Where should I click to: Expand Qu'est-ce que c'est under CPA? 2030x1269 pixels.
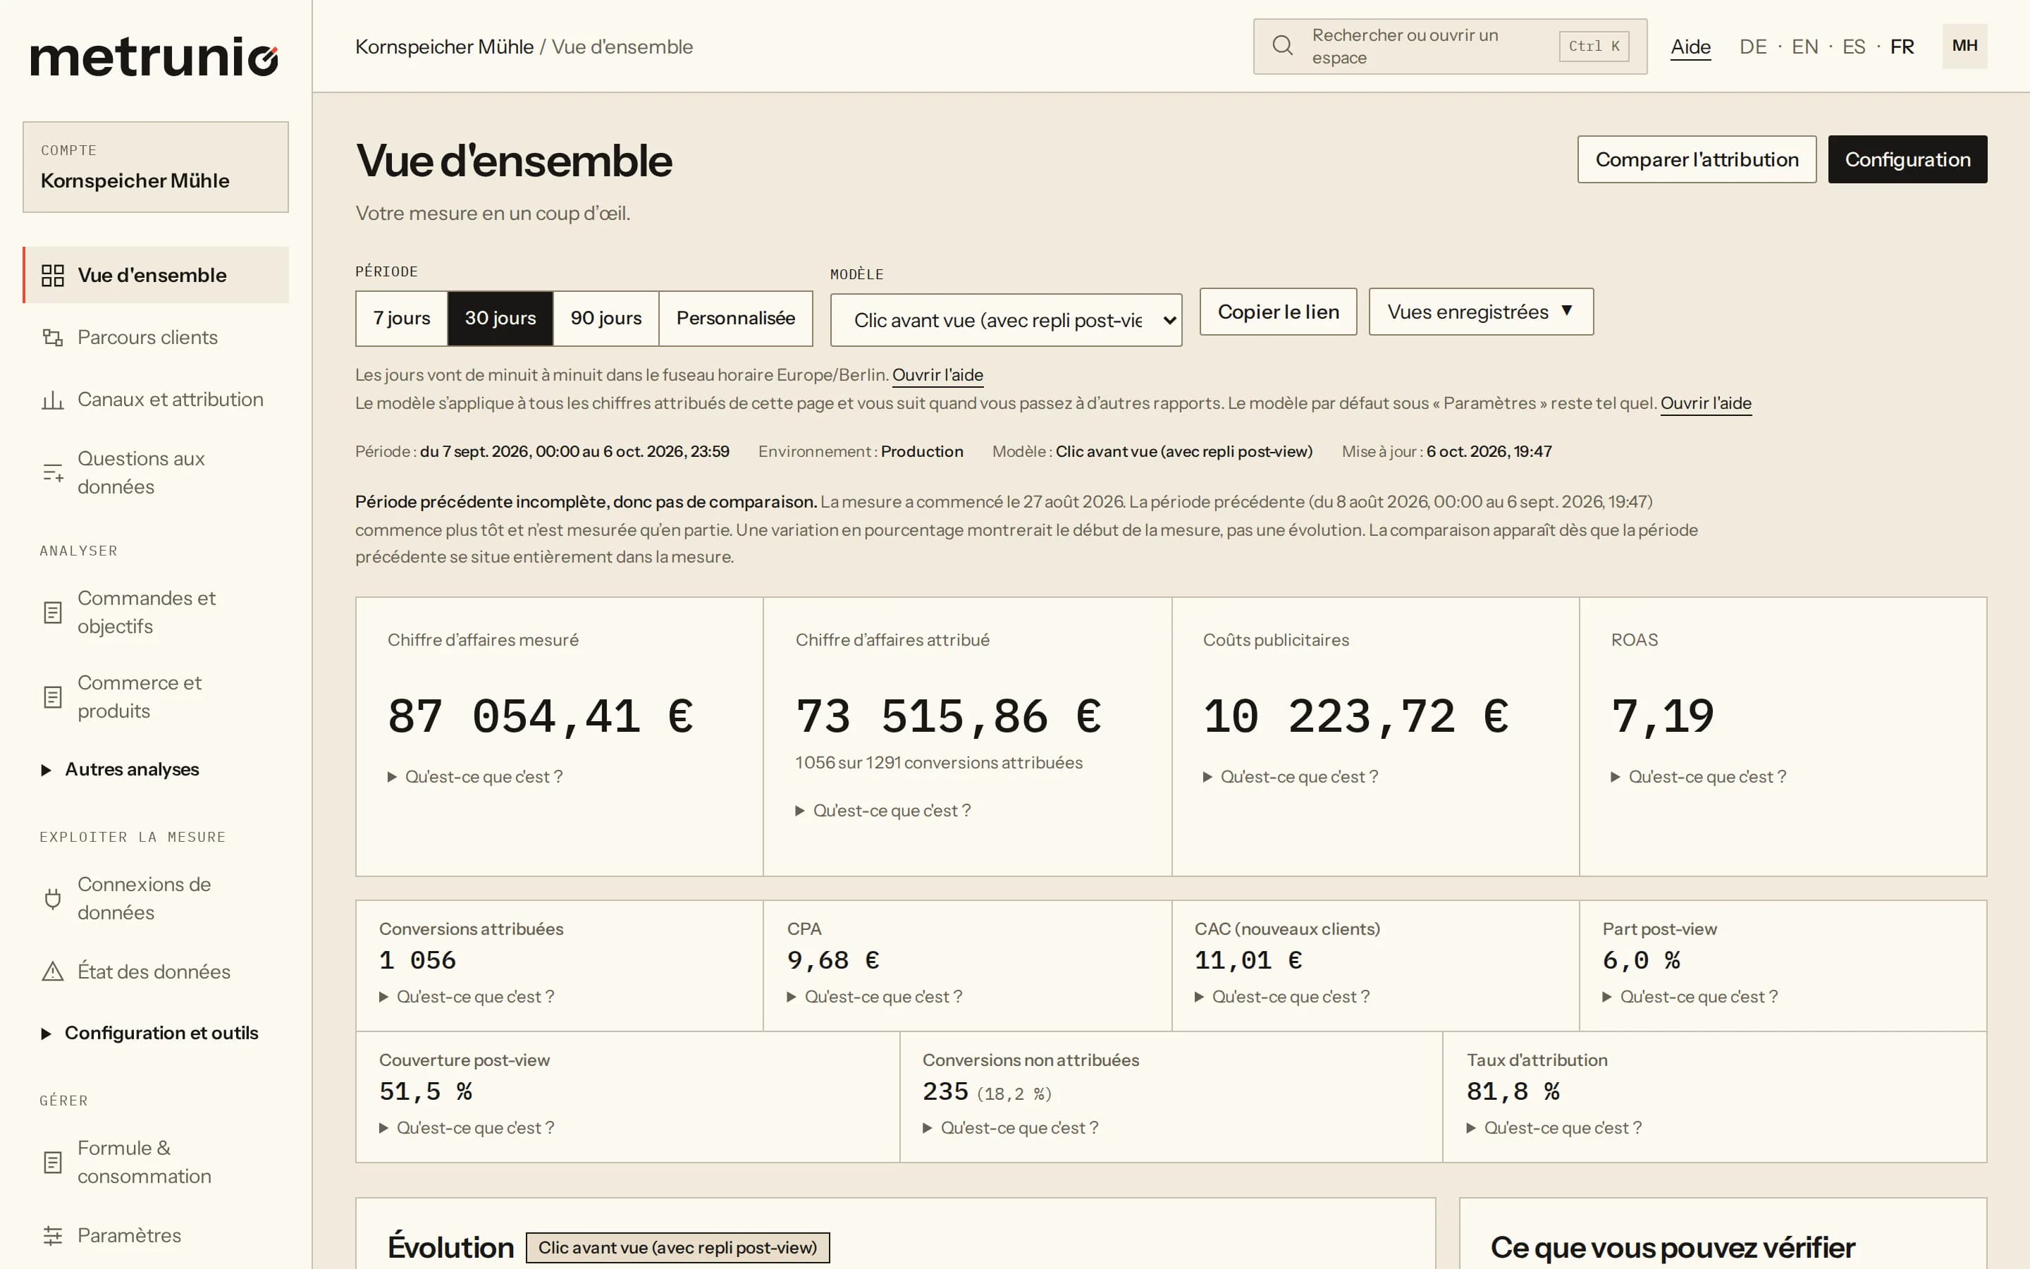point(874,997)
